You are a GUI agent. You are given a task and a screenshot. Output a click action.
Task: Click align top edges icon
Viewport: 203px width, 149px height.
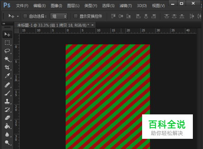pos(113,16)
